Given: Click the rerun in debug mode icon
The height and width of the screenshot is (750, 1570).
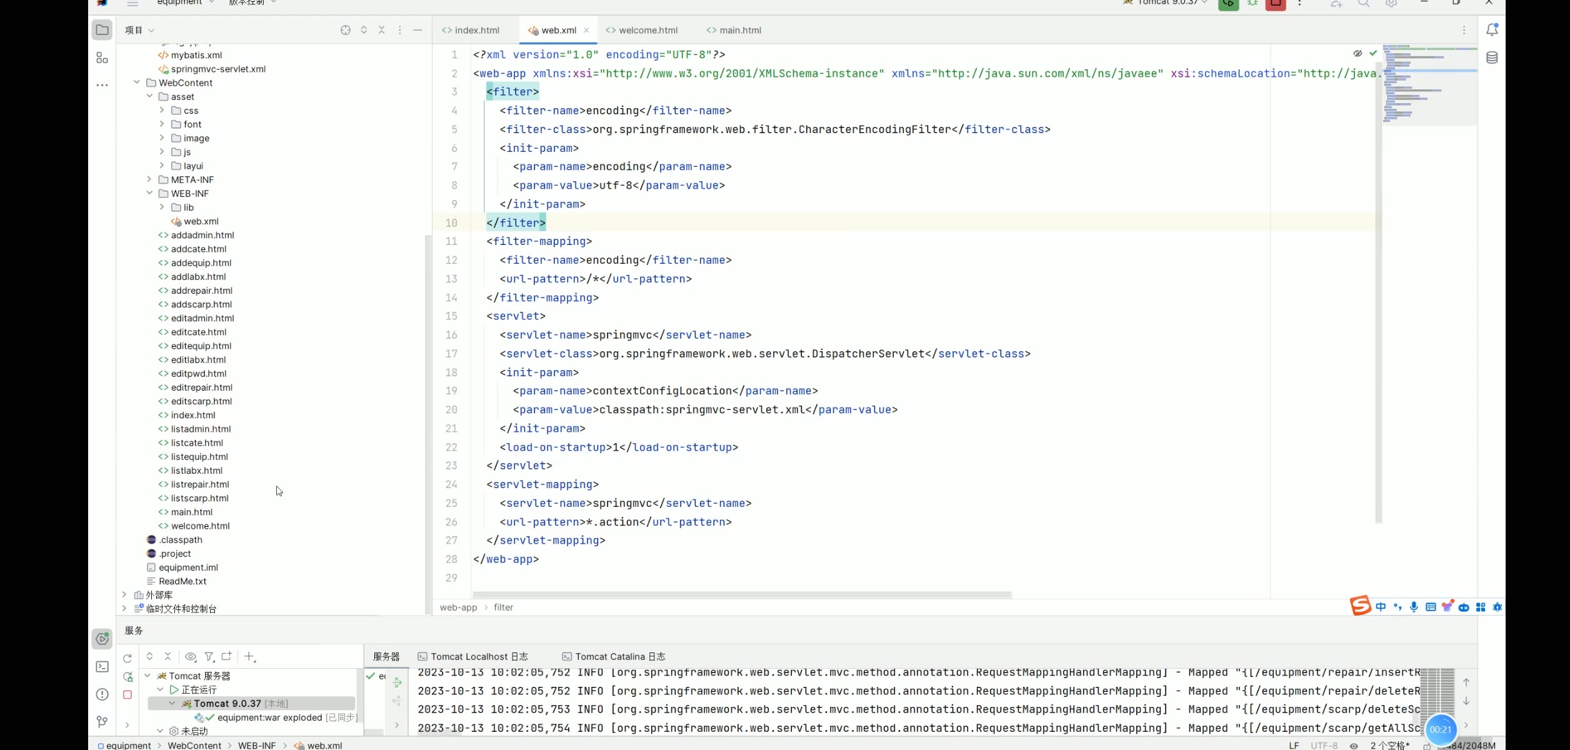Looking at the screenshot, I should point(127,677).
